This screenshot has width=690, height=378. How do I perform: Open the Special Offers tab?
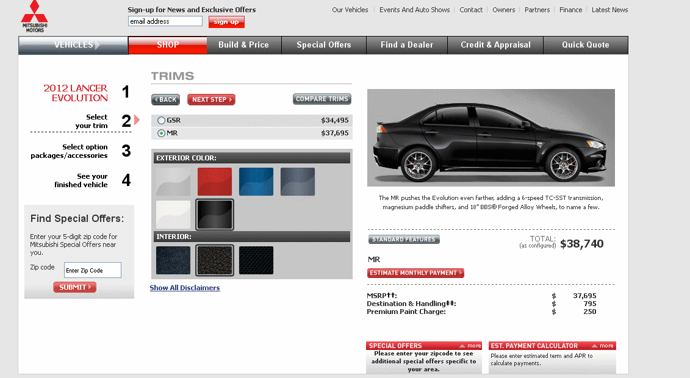[324, 45]
